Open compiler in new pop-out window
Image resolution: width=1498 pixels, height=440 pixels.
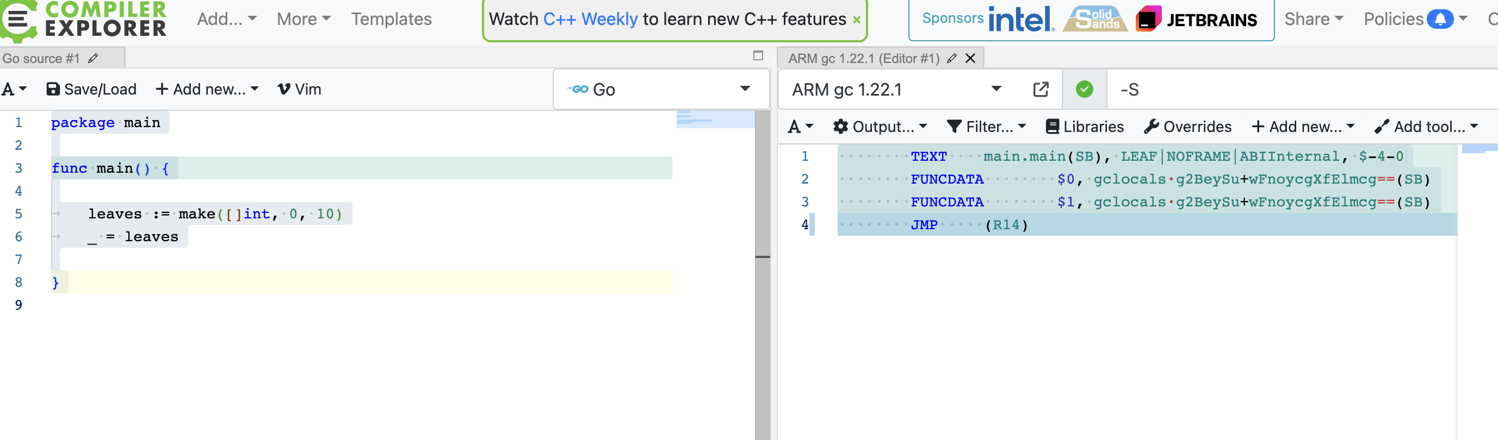tap(1041, 90)
